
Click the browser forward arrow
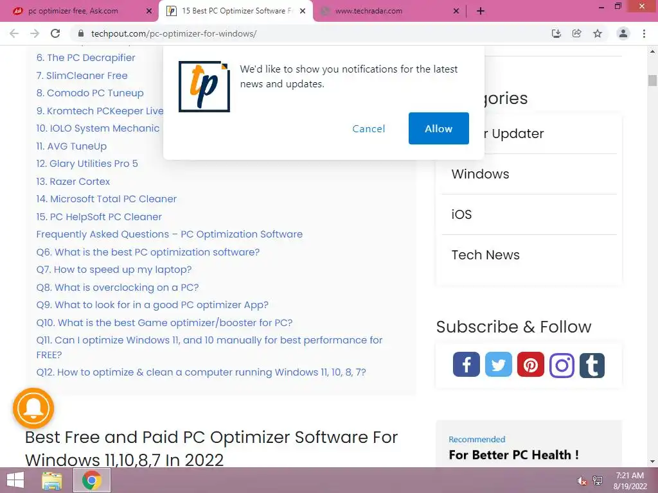point(35,33)
